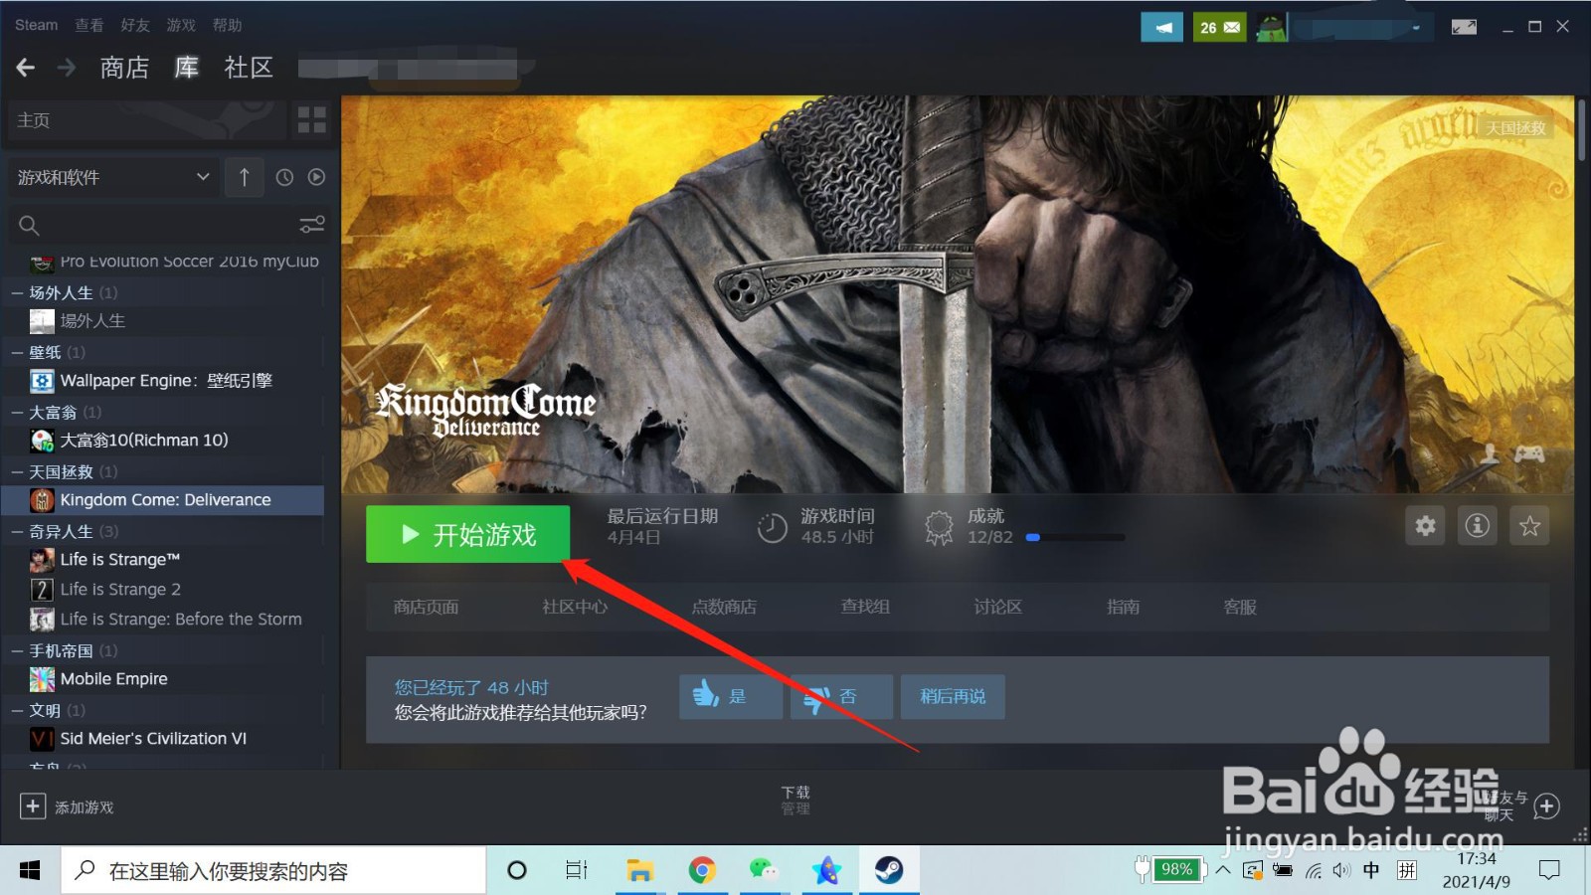Click green 开始游戏 play button
The image size is (1591, 895).
point(468,534)
